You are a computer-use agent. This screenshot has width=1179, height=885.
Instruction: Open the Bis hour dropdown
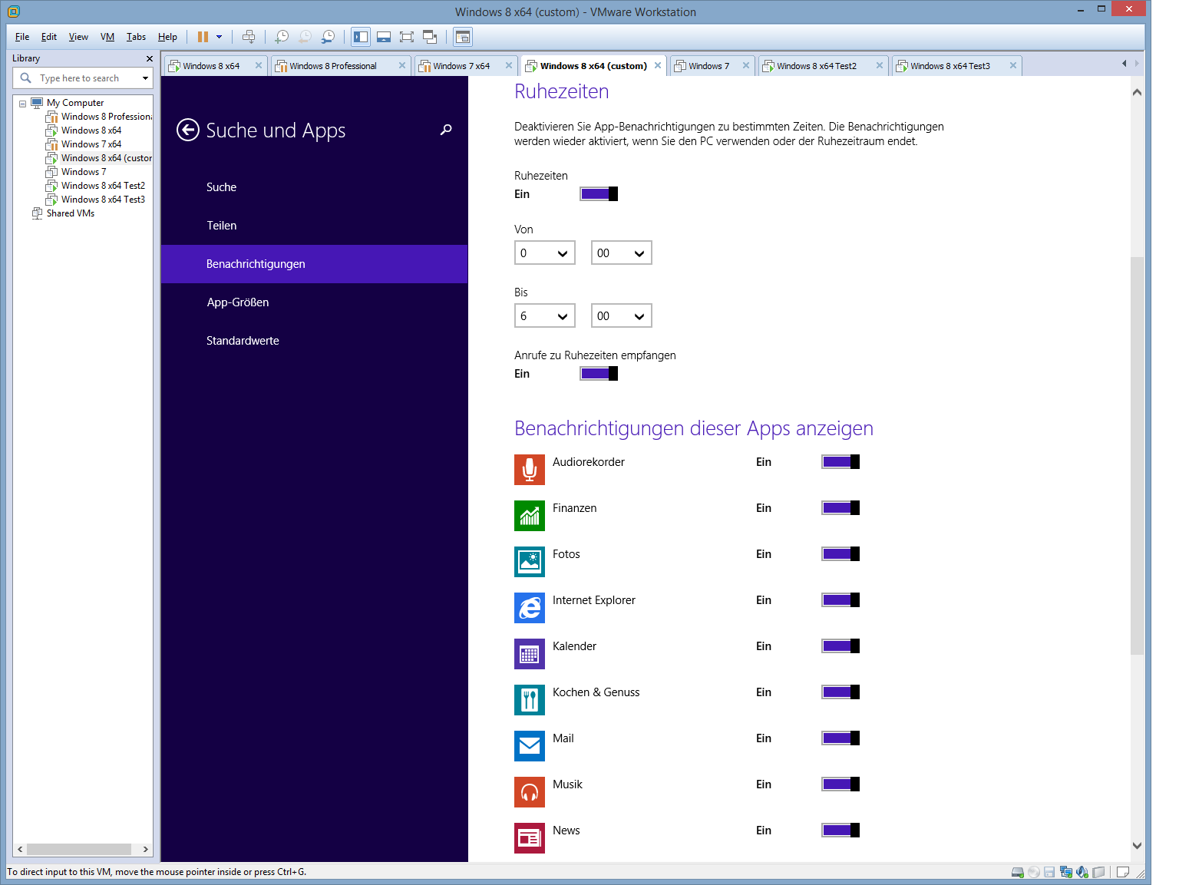[545, 316]
